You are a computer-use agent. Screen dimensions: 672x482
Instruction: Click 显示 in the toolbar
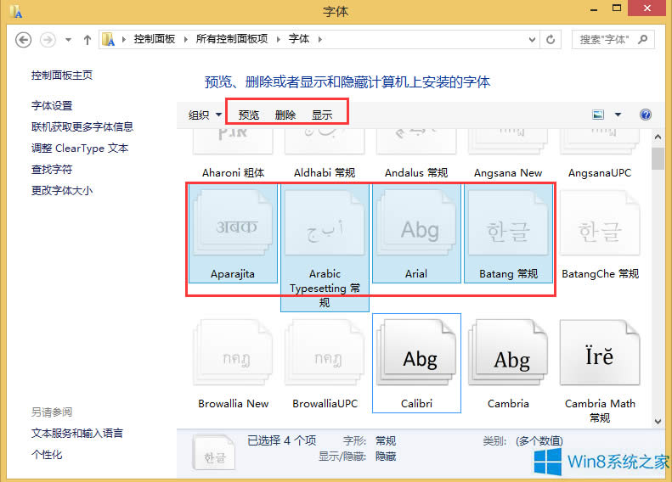tap(322, 115)
